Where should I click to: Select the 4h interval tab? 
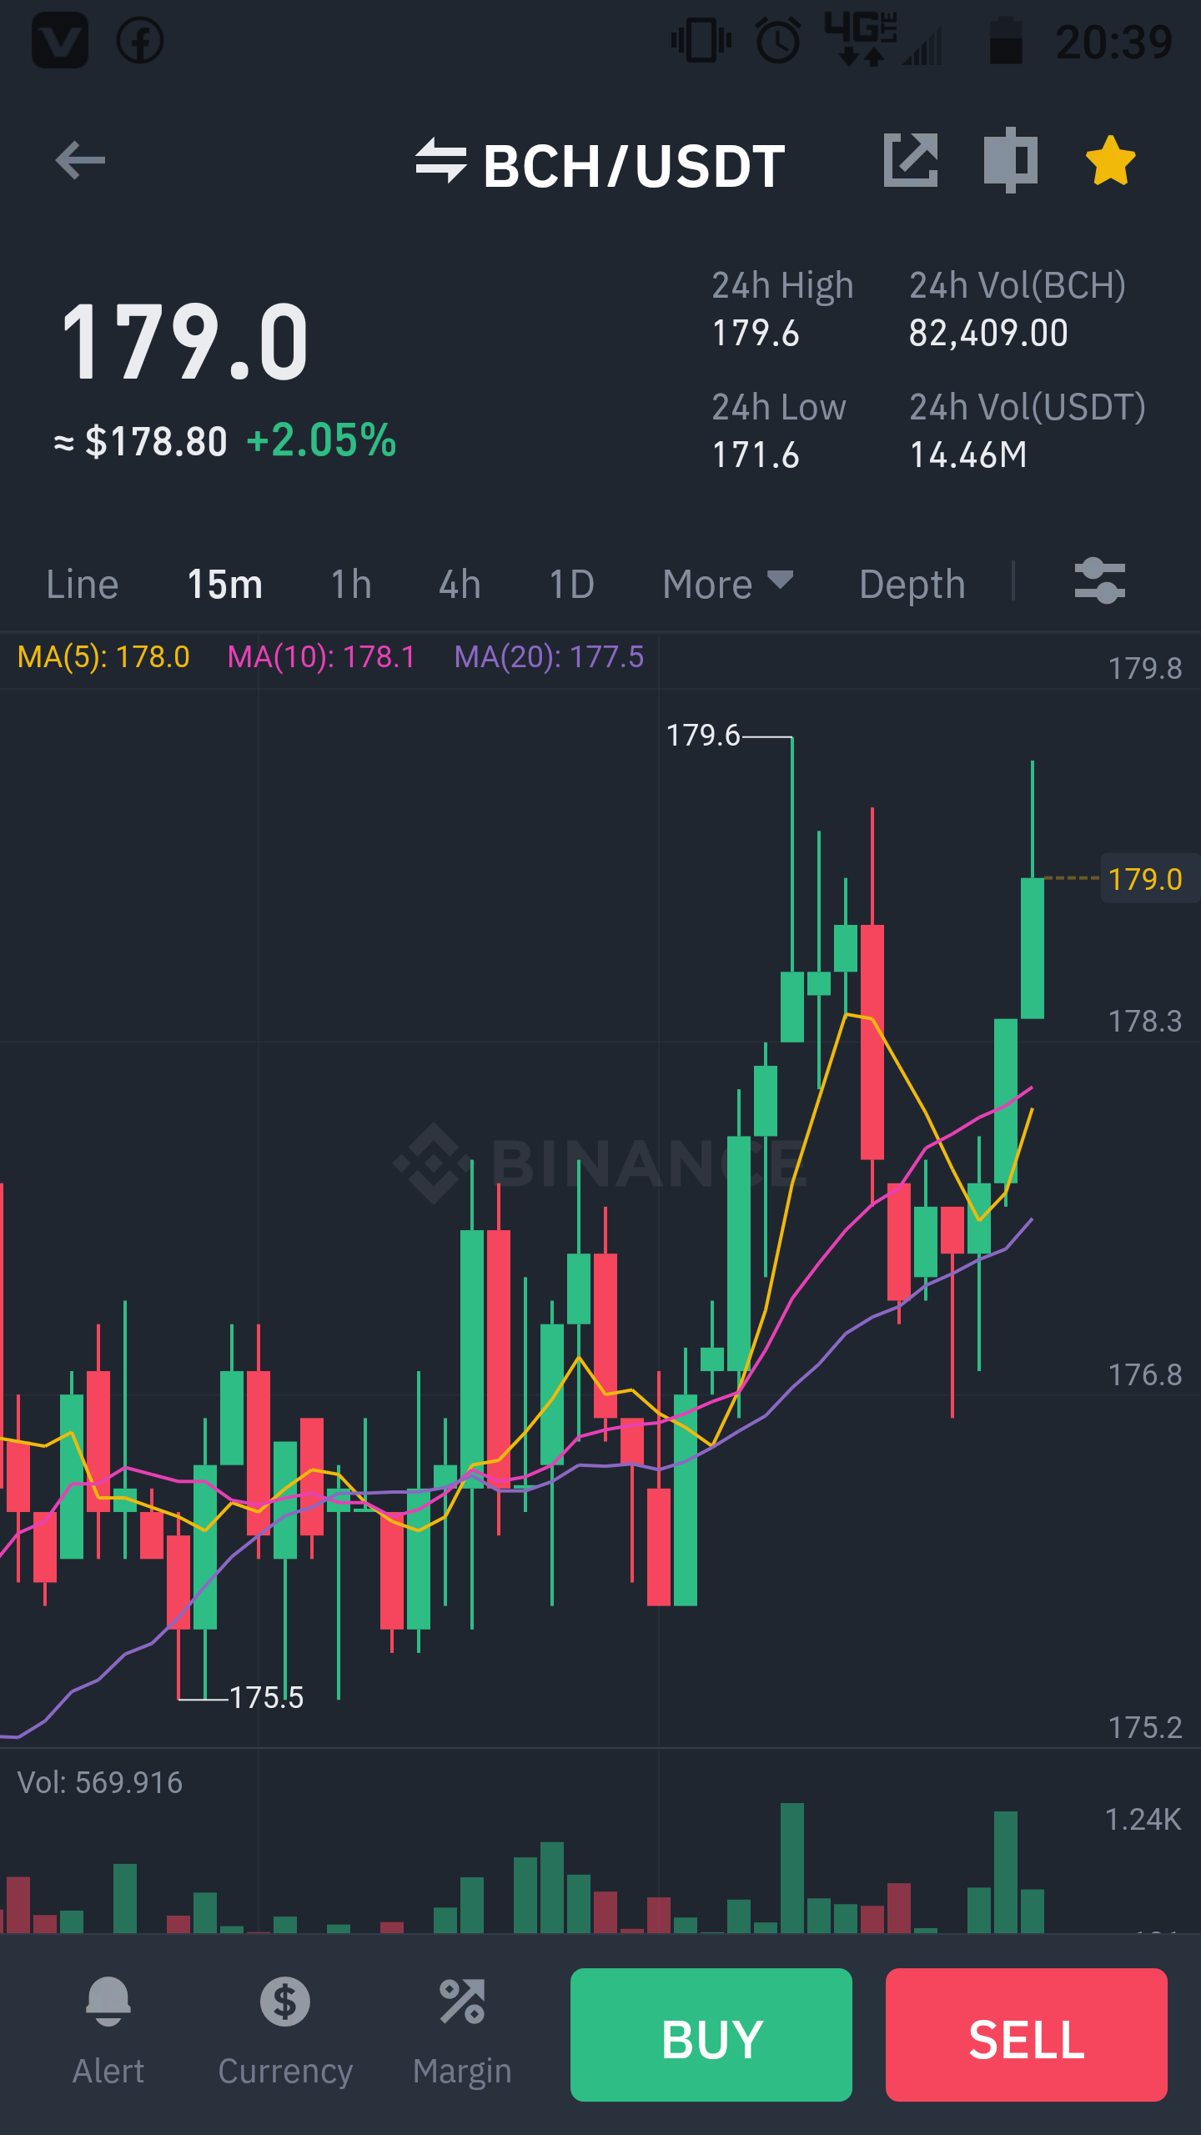click(460, 584)
